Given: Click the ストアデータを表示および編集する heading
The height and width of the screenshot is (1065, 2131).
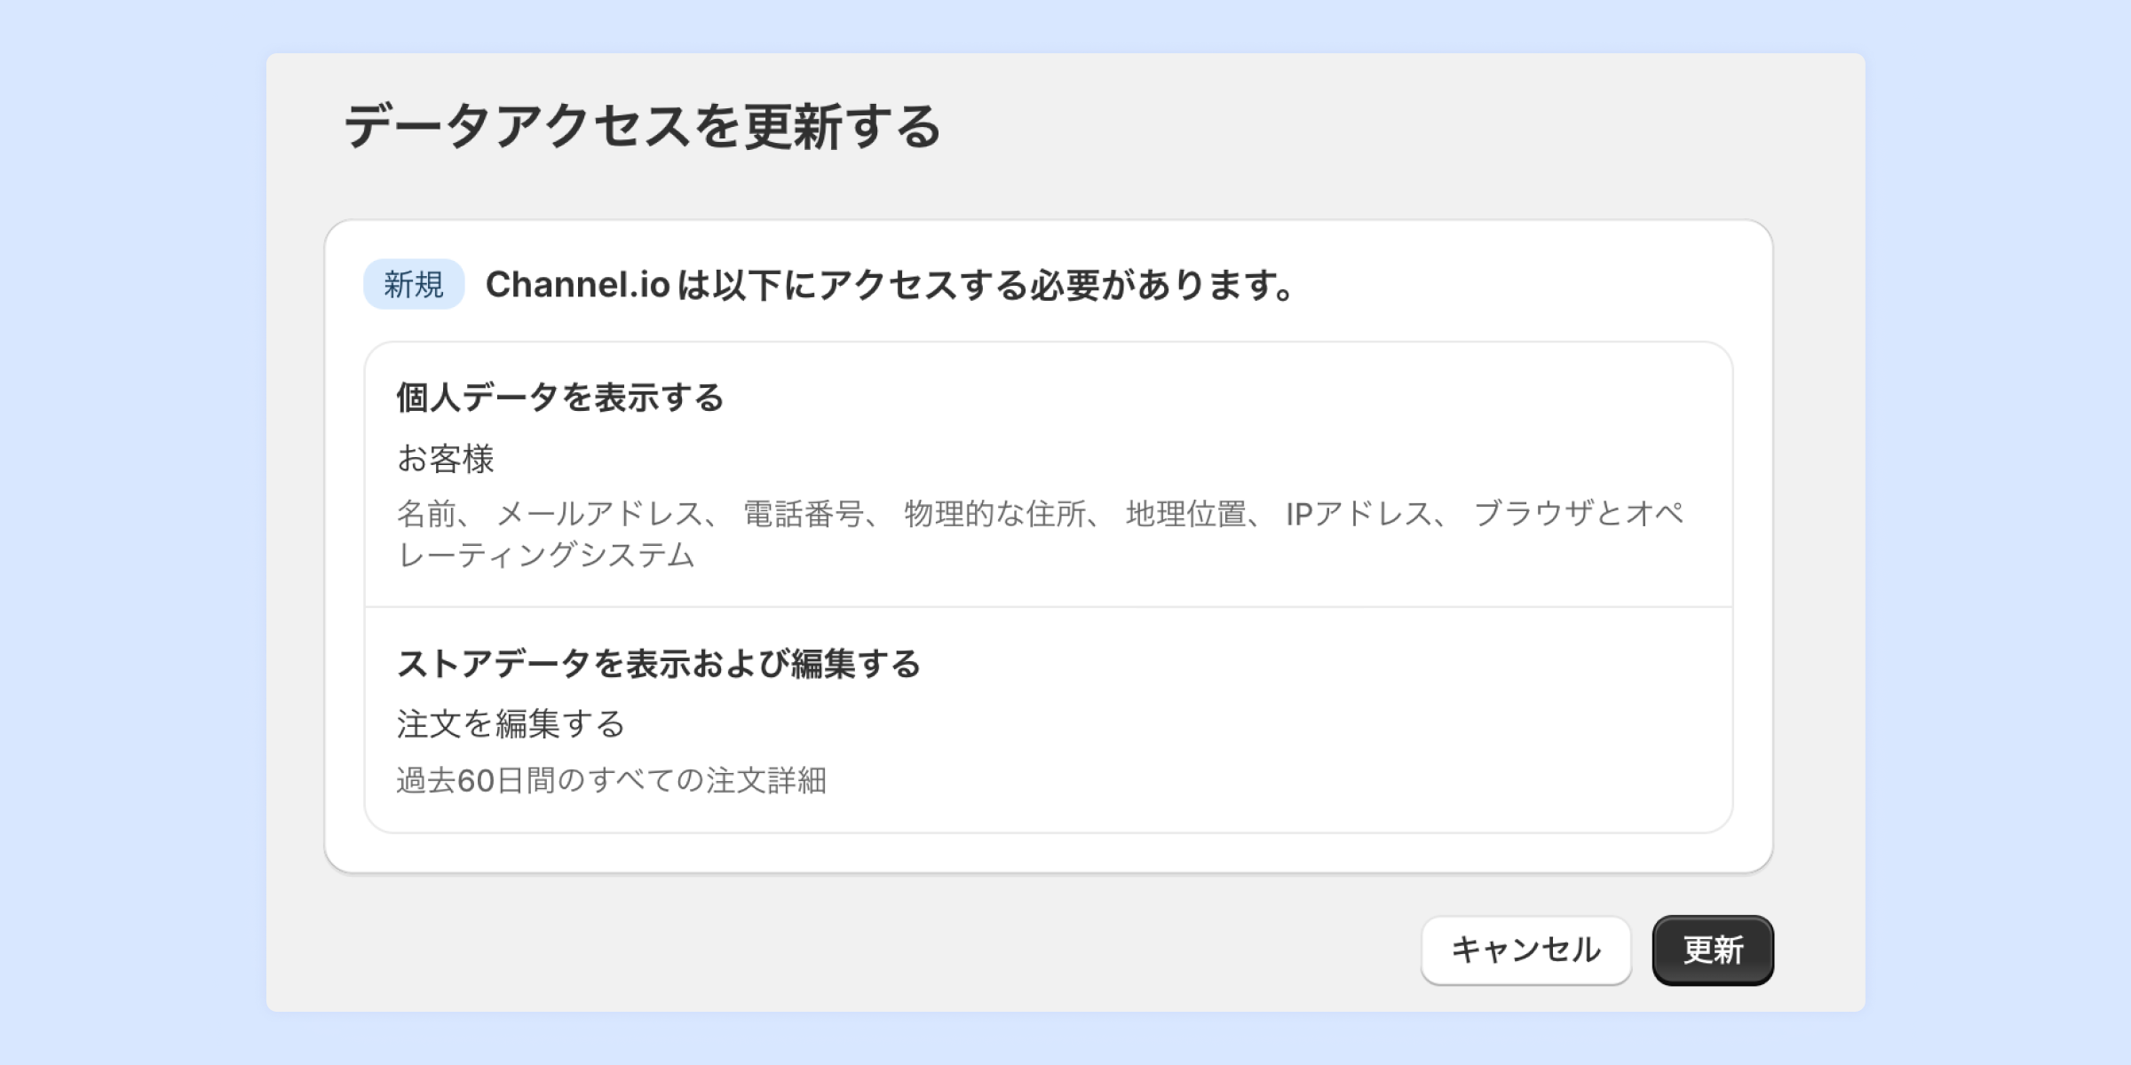Looking at the screenshot, I should [658, 664].
